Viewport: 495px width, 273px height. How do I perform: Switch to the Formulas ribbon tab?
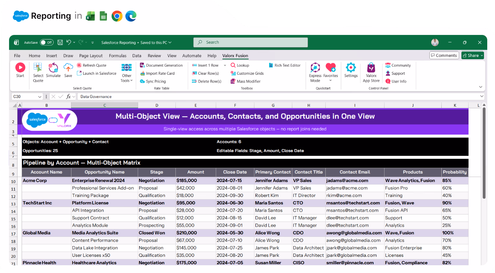pyautogui.click(x=118, y=55)
